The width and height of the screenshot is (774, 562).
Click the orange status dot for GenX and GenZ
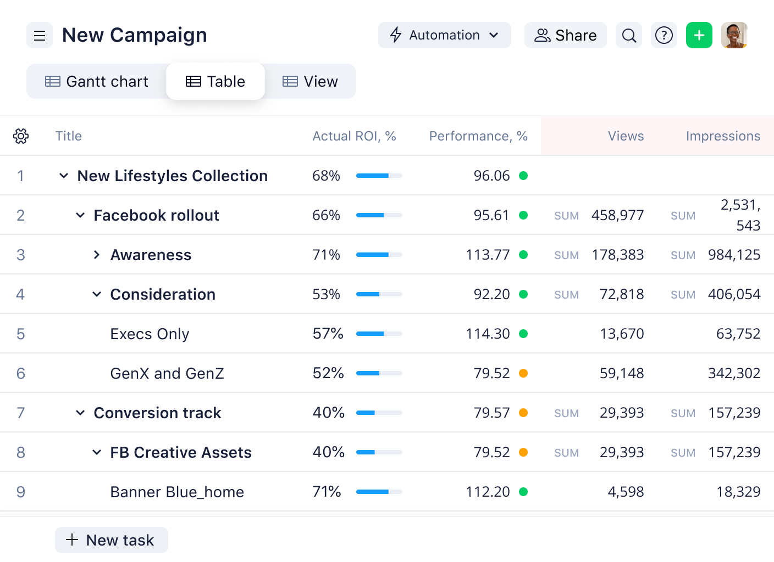pos(523,373)
